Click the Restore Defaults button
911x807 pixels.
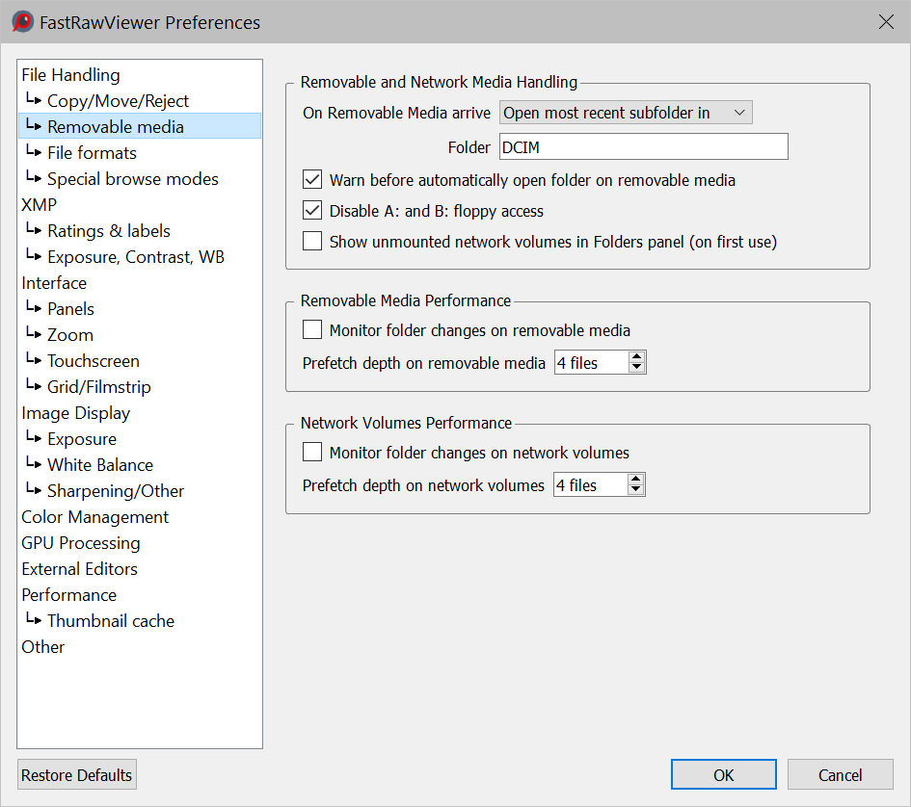click(x=77, y=775)
